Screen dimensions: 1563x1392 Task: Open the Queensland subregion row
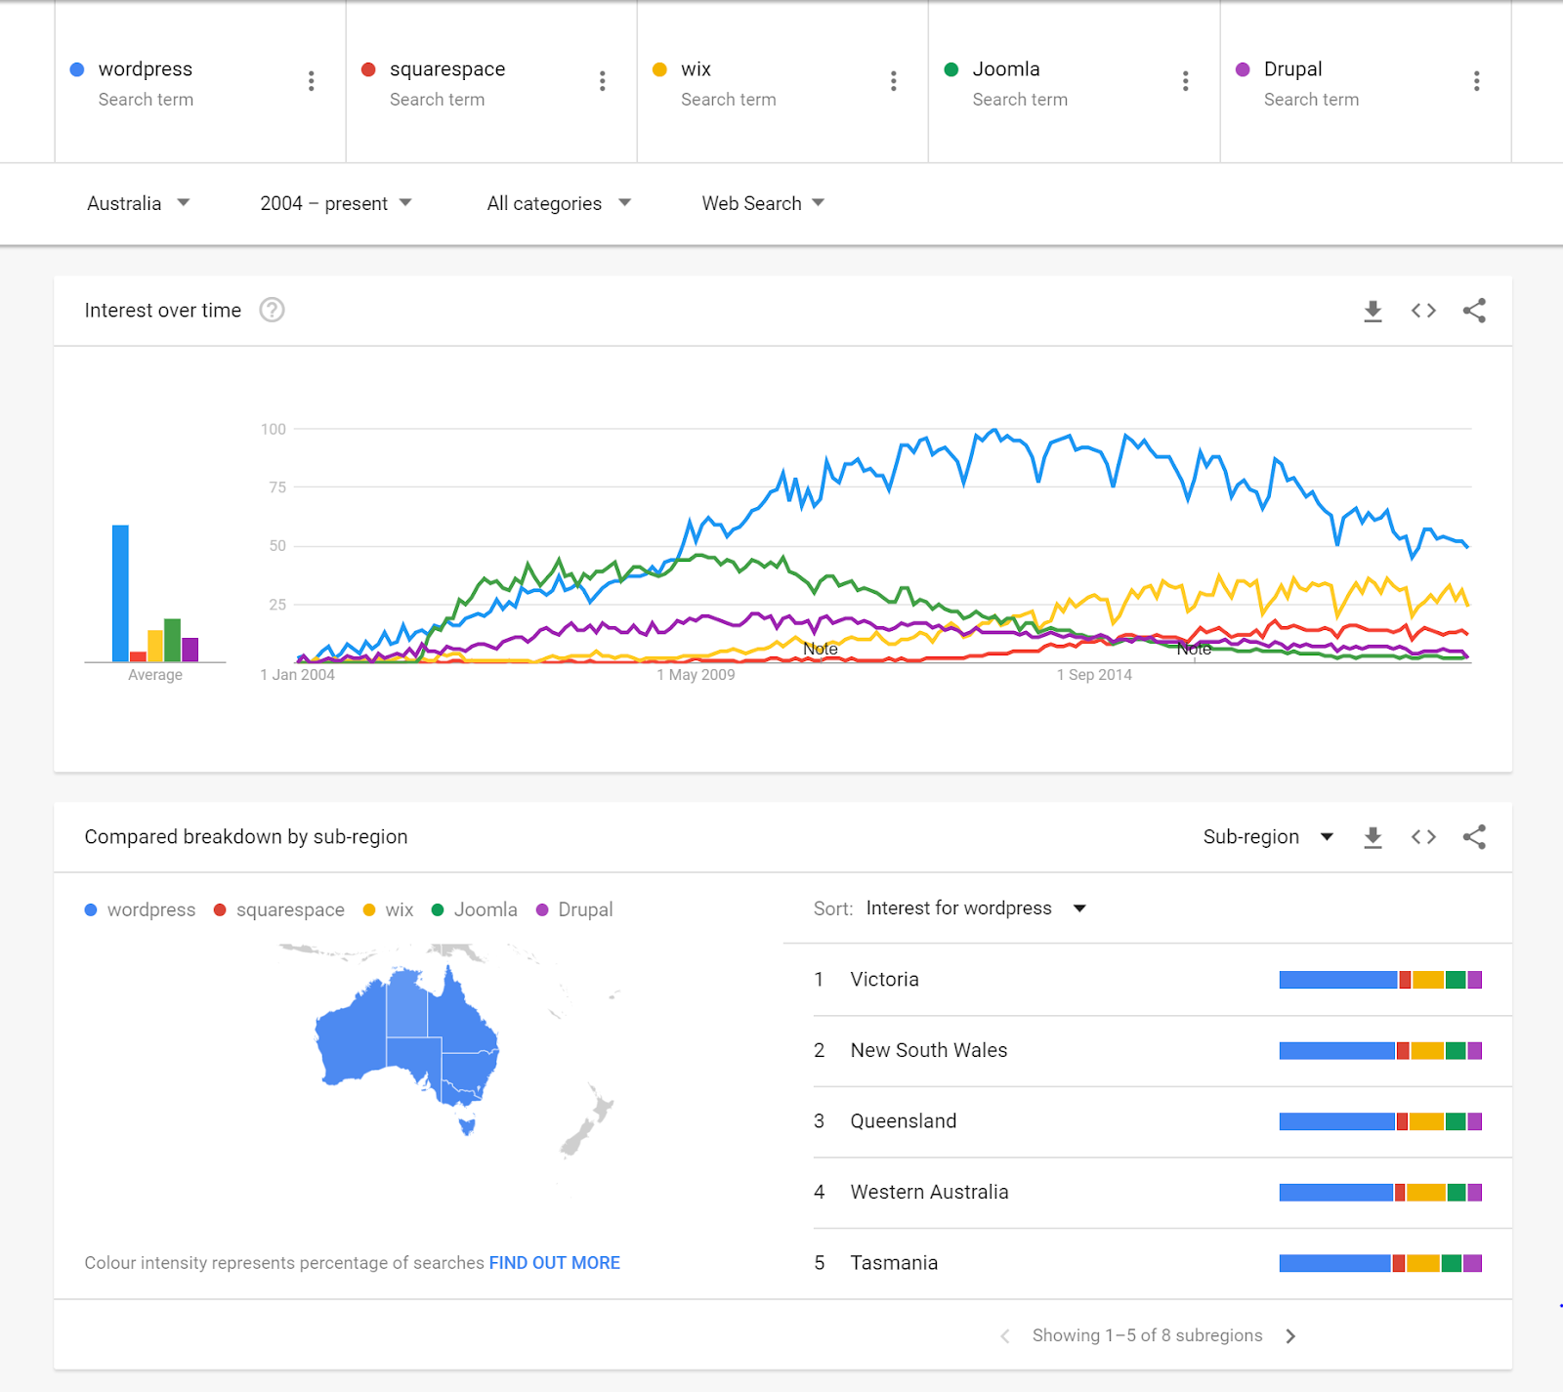click(x=1162, y=1121)
